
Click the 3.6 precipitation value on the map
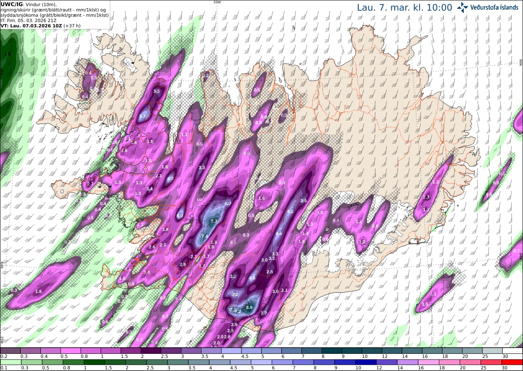point(304,201)
